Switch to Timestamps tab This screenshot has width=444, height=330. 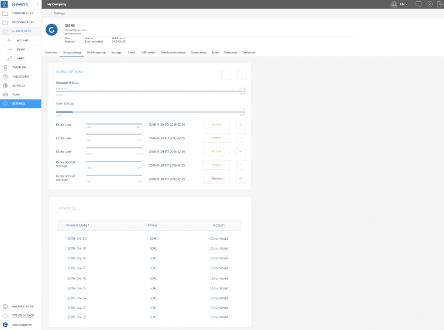[x=199, y=53]
